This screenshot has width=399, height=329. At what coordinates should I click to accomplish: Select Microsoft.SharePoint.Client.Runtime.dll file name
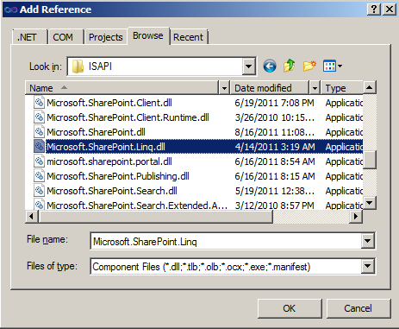tap(128, 117)
